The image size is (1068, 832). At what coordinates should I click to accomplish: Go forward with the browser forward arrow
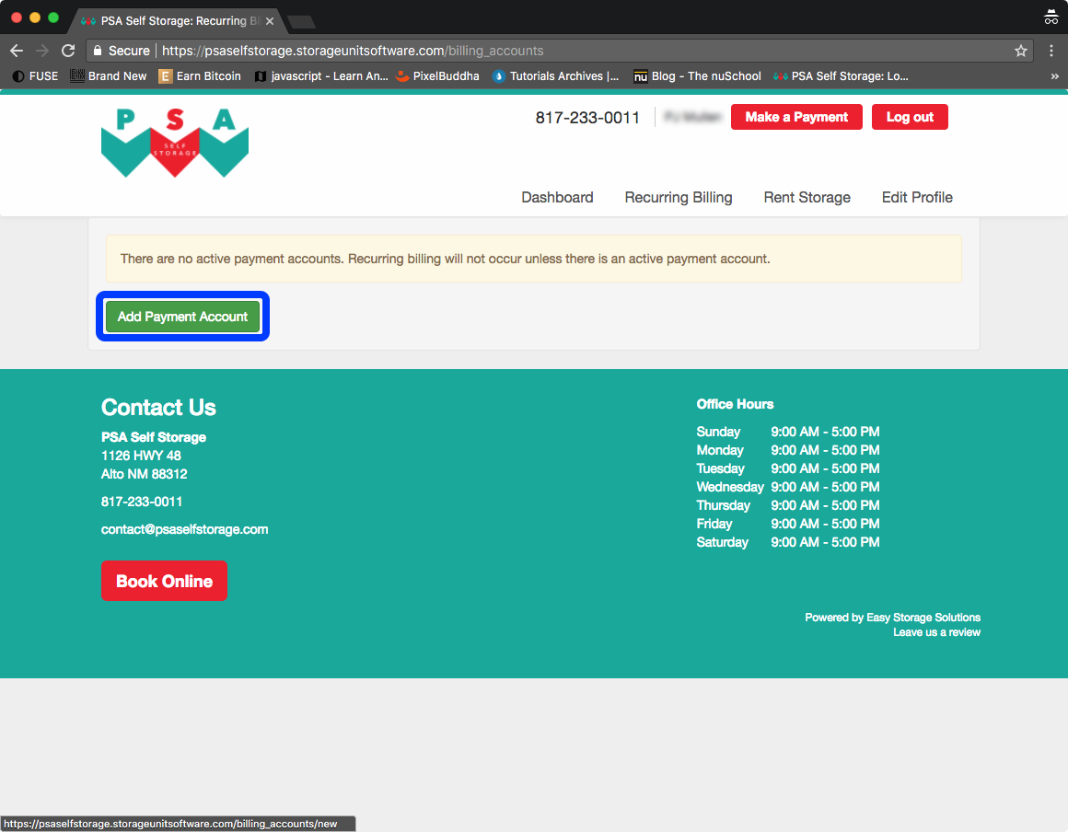(x=42, y=51)
